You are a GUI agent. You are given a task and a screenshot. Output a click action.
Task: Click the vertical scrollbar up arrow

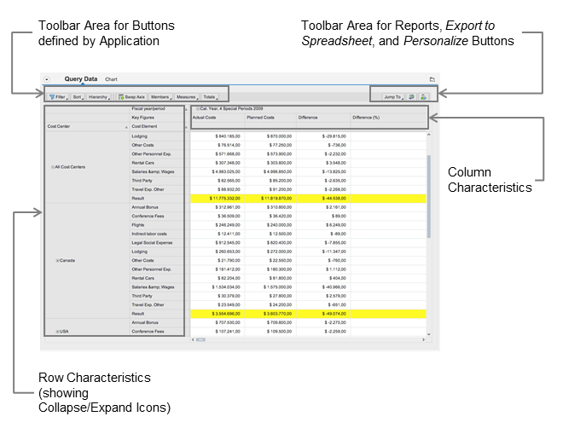coord(428,135)
